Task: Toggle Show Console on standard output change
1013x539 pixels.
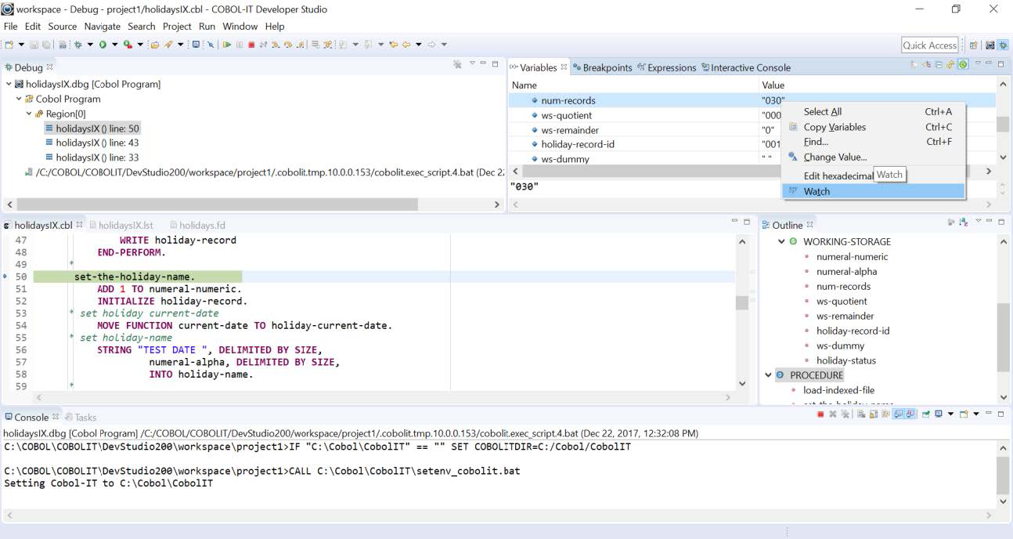Action: pos(899,414)
